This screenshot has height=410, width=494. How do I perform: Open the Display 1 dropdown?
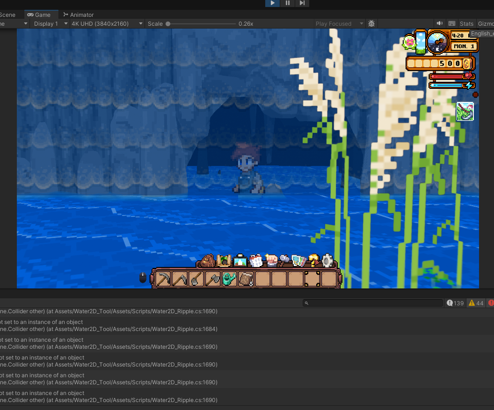[51, 23]
